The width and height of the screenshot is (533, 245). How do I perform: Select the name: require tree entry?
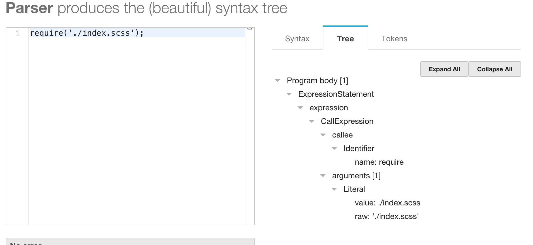point(379,162)
